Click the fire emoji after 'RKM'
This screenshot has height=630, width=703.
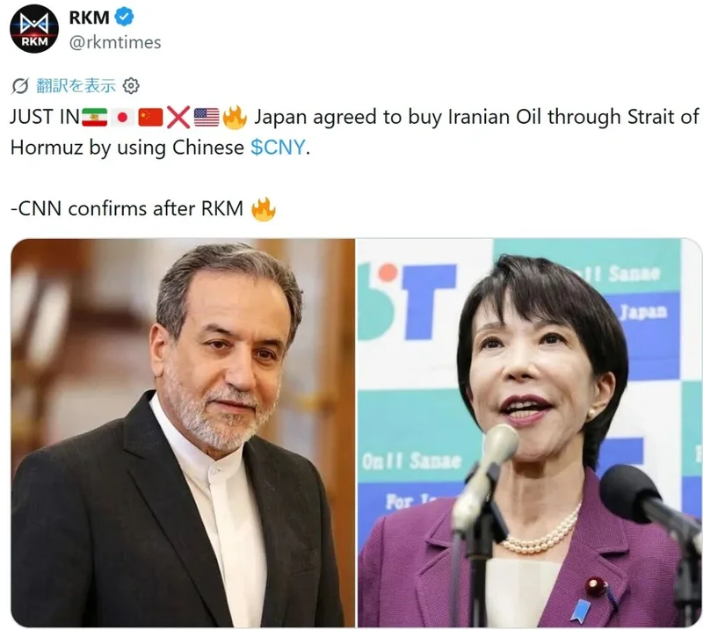pos(264,209)
